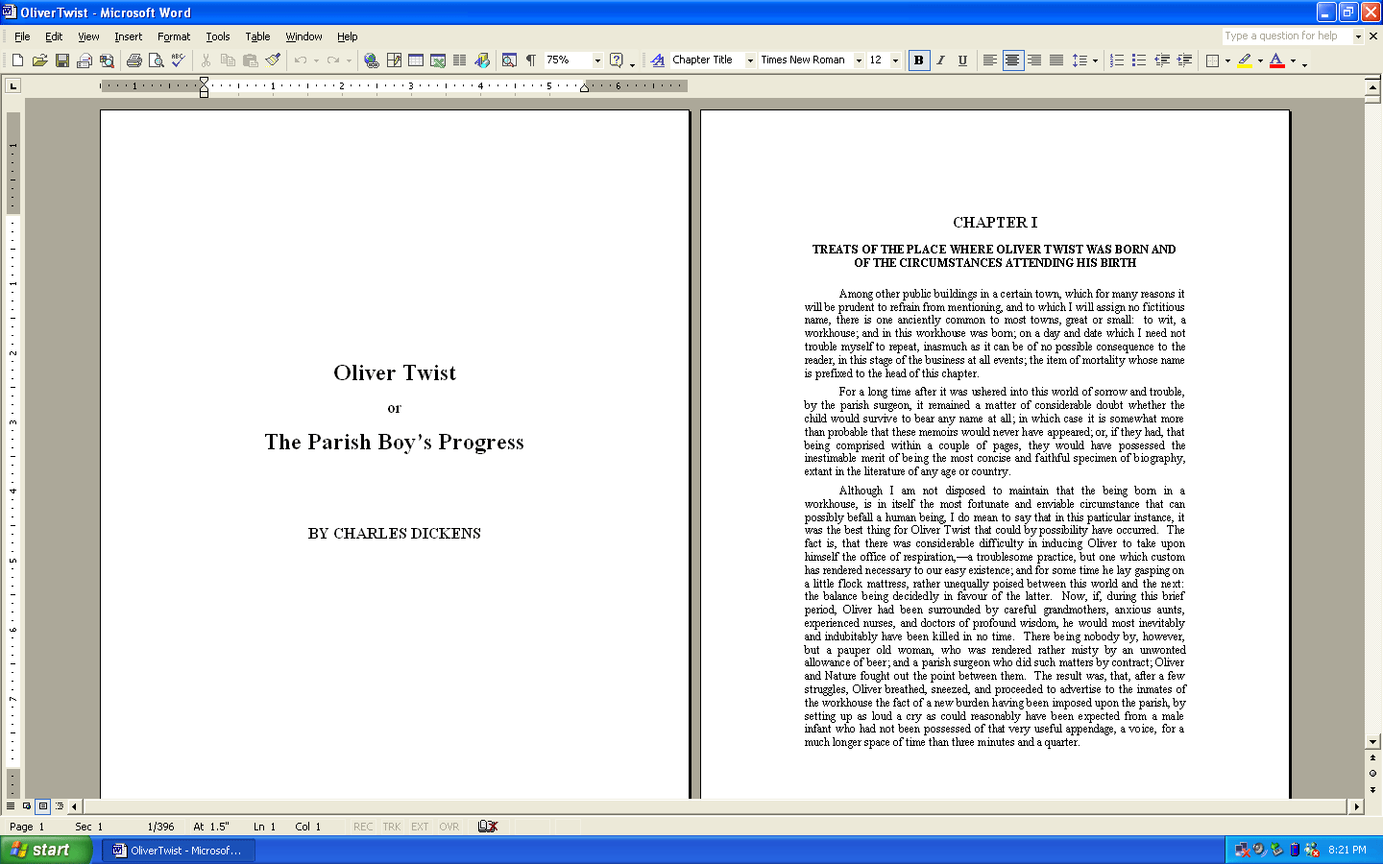Apply the red font color
The image size is (1383, 864).
click(x=1276, y=60)
